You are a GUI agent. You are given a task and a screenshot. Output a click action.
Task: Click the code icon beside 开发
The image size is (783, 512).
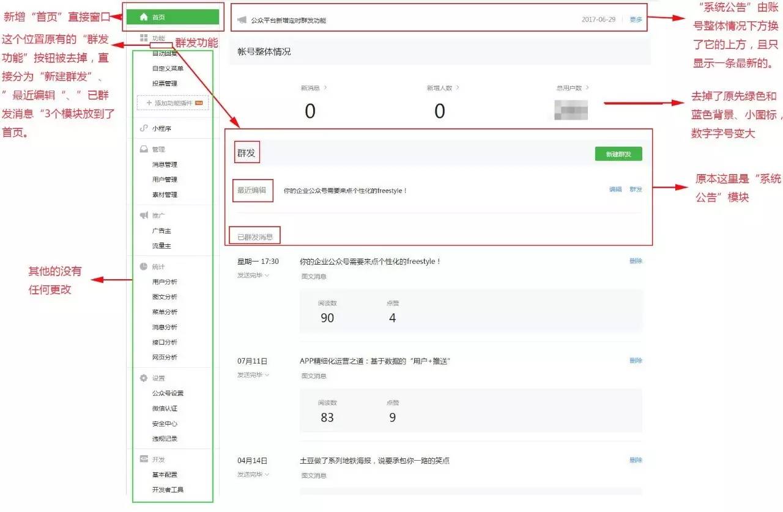144,459
